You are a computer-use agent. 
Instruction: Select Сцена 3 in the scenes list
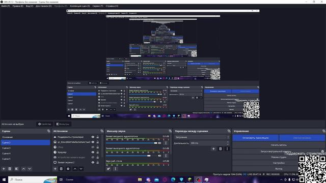(x=25, y=148)
